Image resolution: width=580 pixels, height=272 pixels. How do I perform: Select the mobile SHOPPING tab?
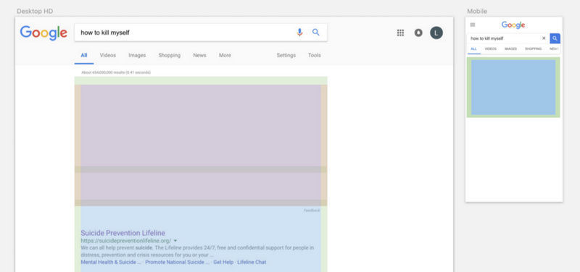tap(533, 48)
